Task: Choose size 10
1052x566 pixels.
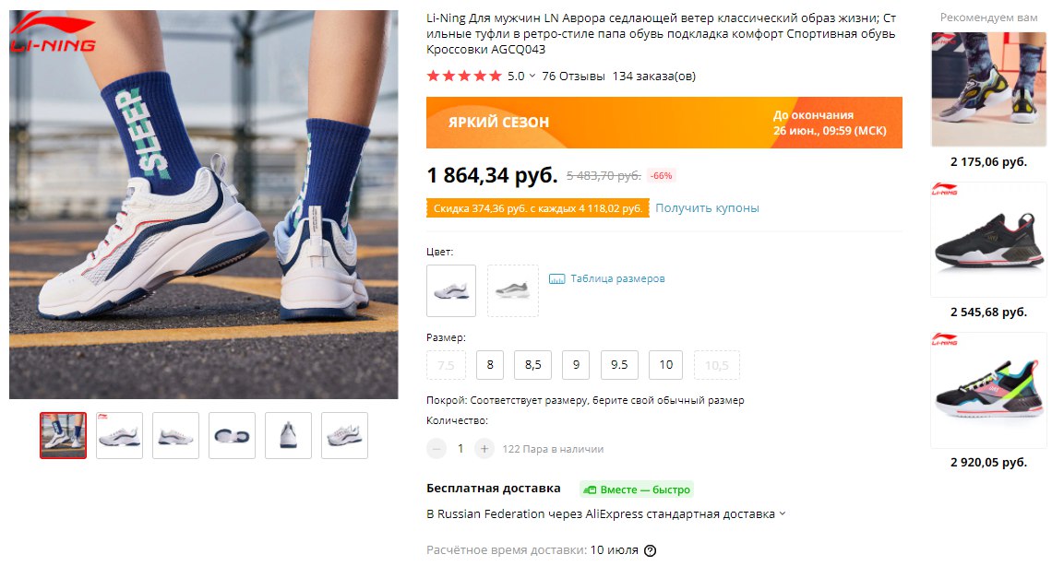Action: coord(665,365)
